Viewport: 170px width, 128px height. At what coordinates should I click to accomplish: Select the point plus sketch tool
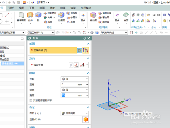tap(7, 21)
